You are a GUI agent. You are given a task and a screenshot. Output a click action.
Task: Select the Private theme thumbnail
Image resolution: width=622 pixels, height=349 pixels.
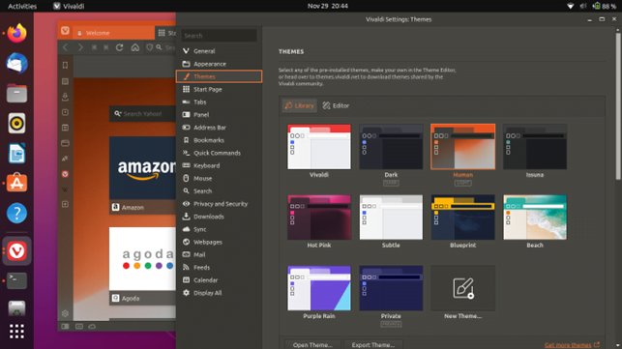pos(391,288)
